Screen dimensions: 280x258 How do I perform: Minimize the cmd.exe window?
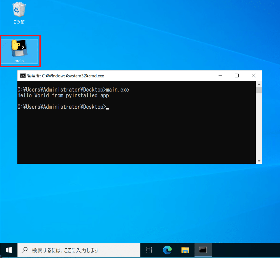pos(220,76)
